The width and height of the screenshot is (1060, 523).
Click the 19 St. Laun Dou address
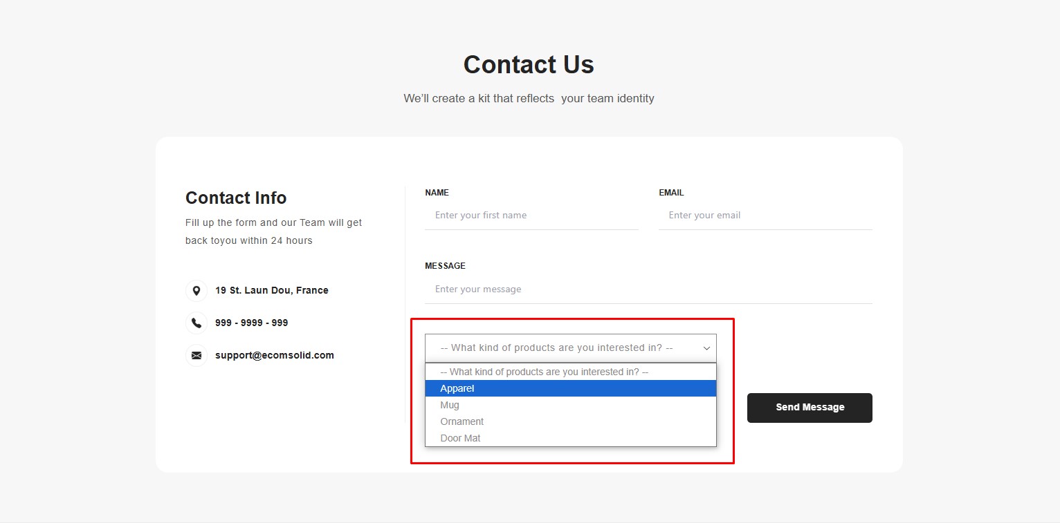[272, 290]
